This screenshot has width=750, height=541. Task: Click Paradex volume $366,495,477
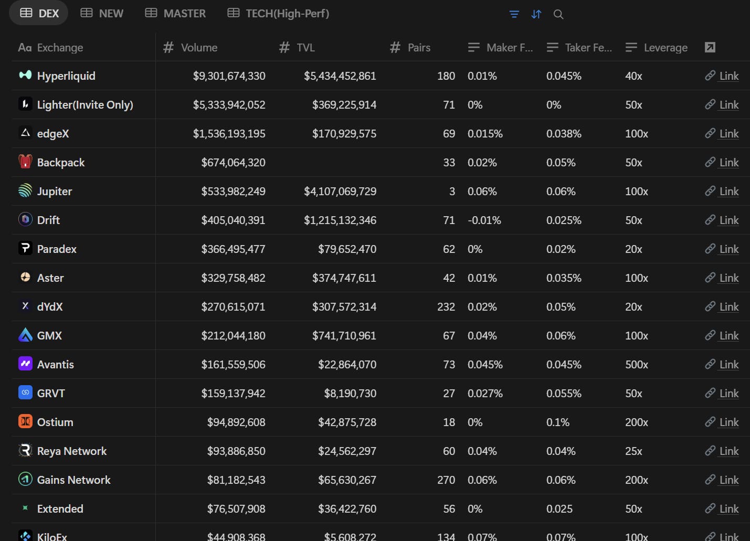[233, 249]
